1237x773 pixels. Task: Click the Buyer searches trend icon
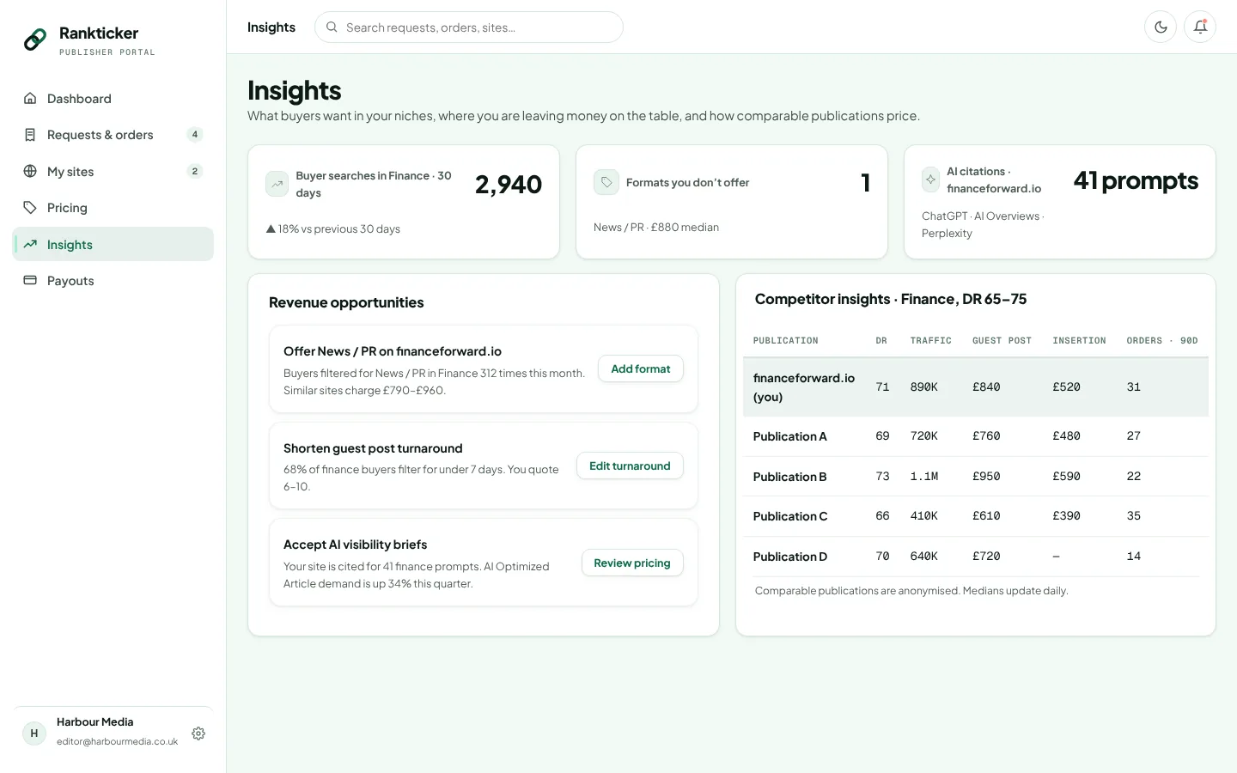coord(277,184)
